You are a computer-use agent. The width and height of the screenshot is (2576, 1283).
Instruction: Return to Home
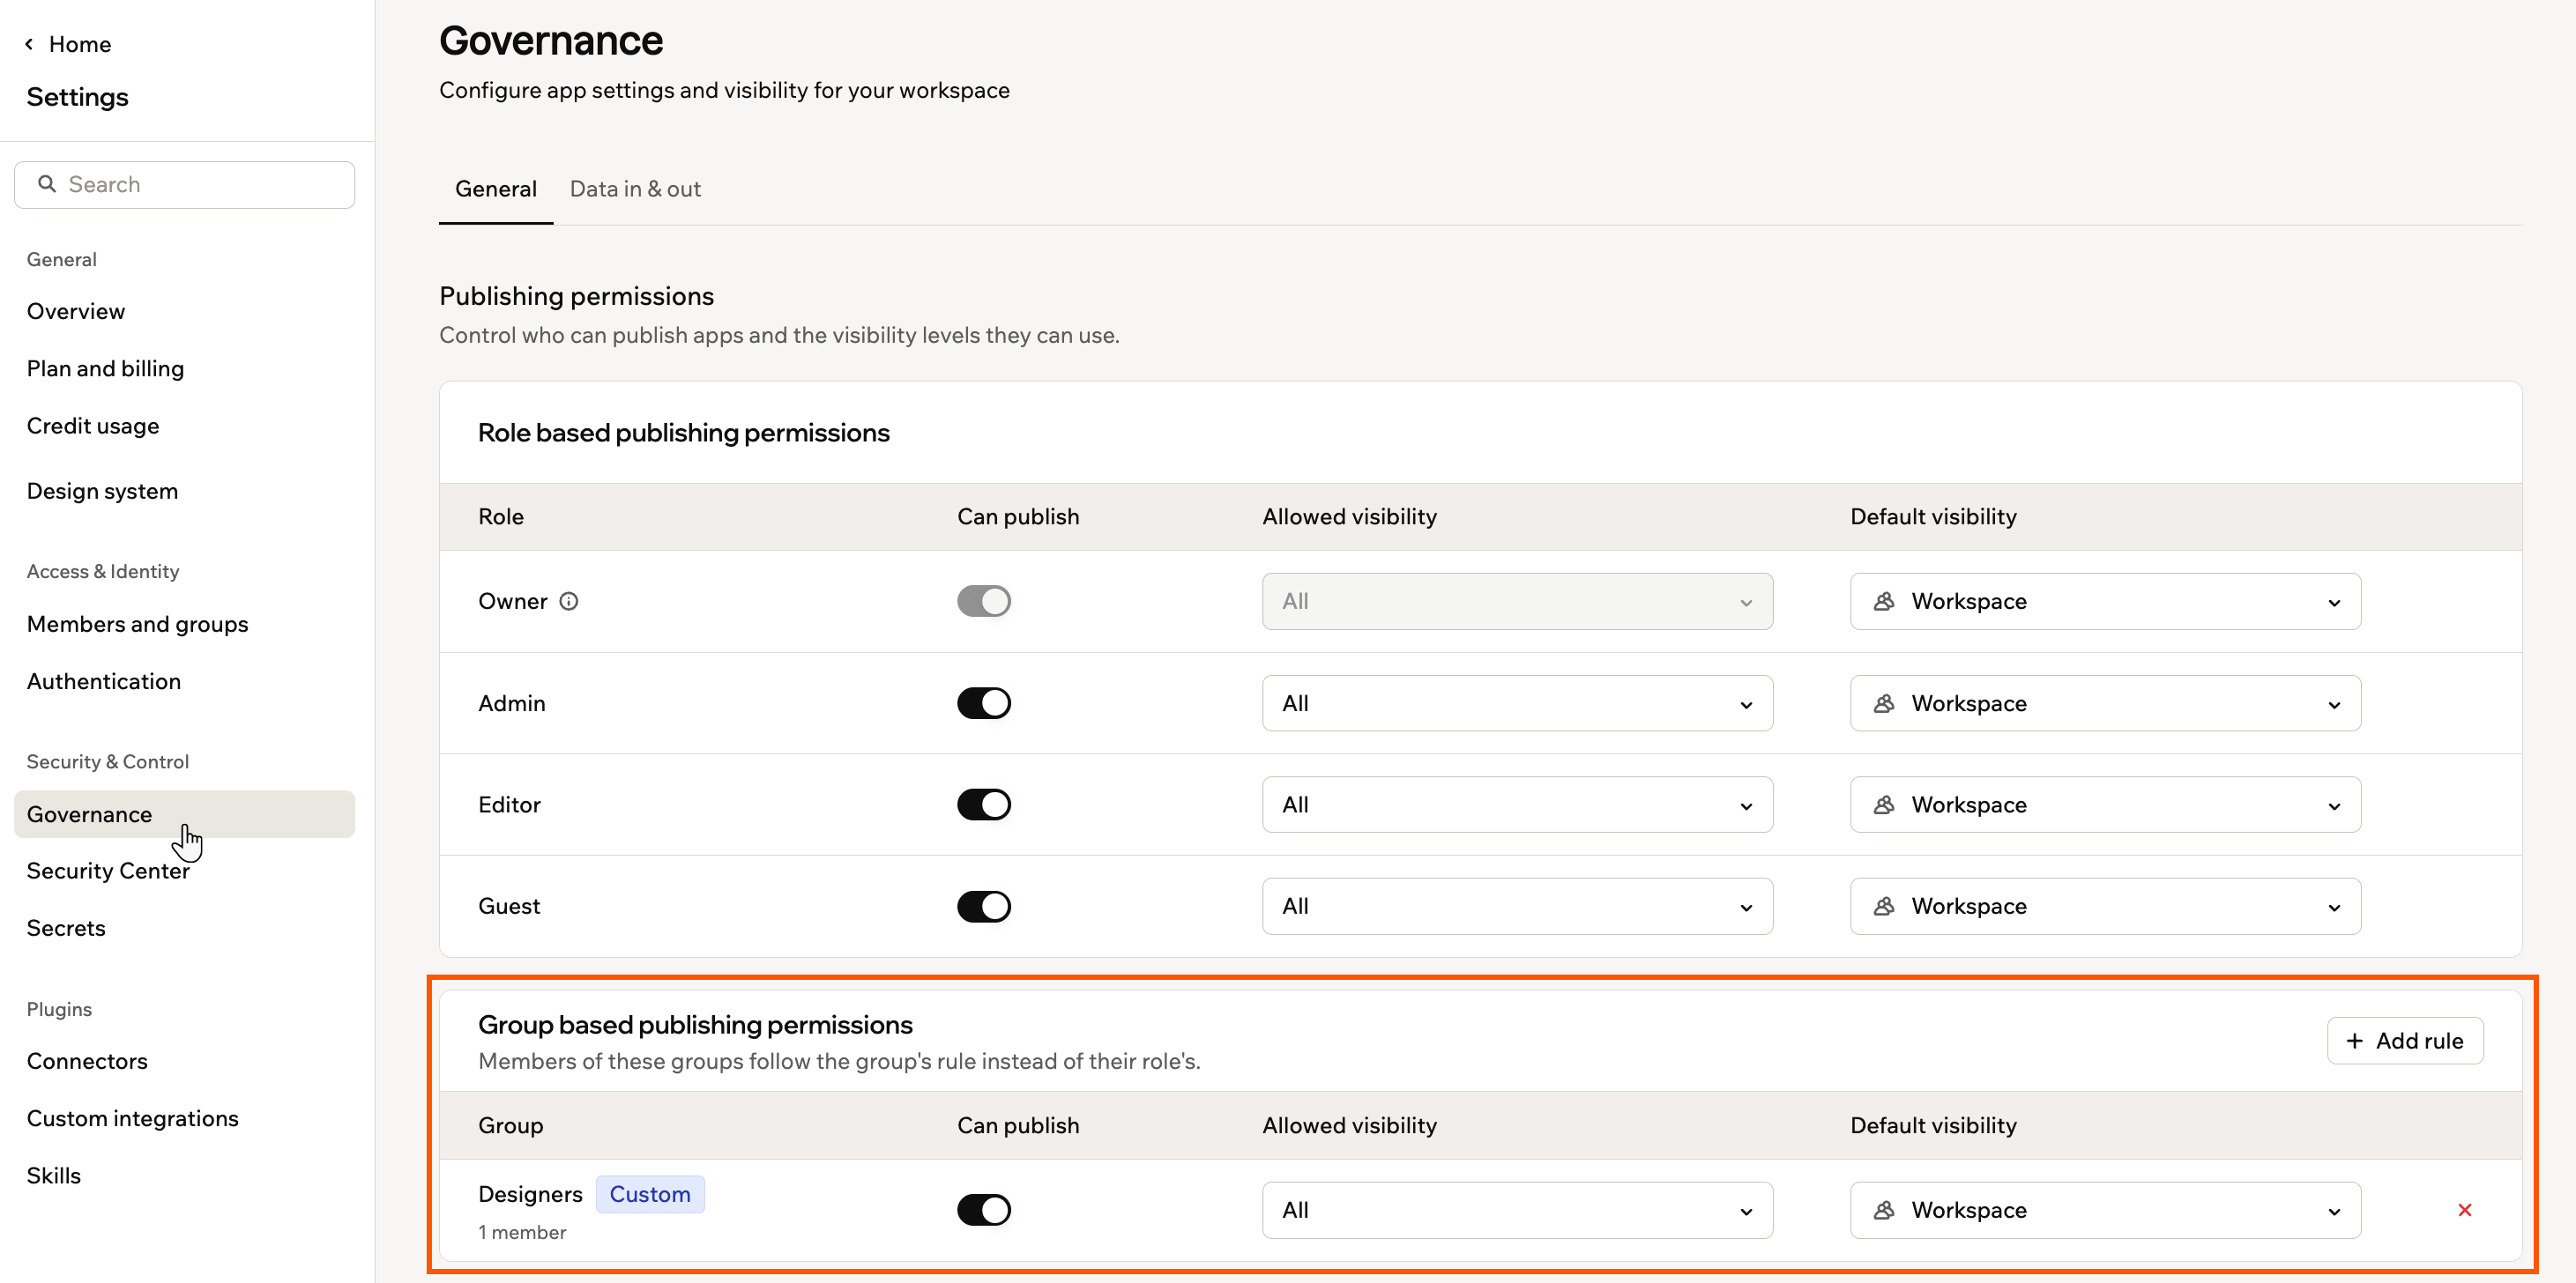point(80,44)
